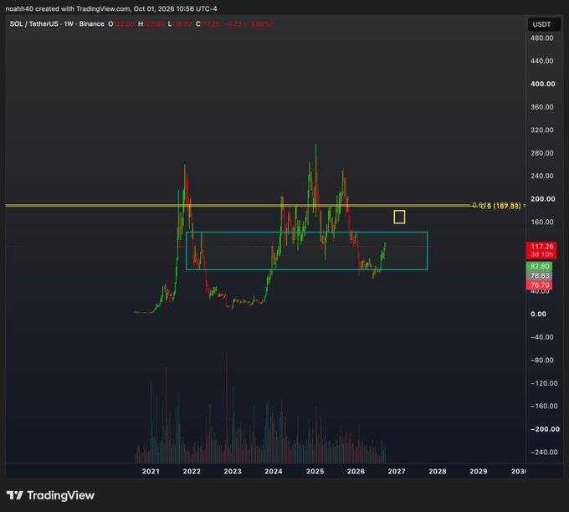Click the 2028 time axis label
569x512 pixels.
[x=438, y=471]
